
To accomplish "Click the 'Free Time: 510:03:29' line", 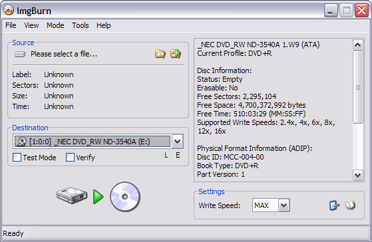I will (x=252, y=114).
